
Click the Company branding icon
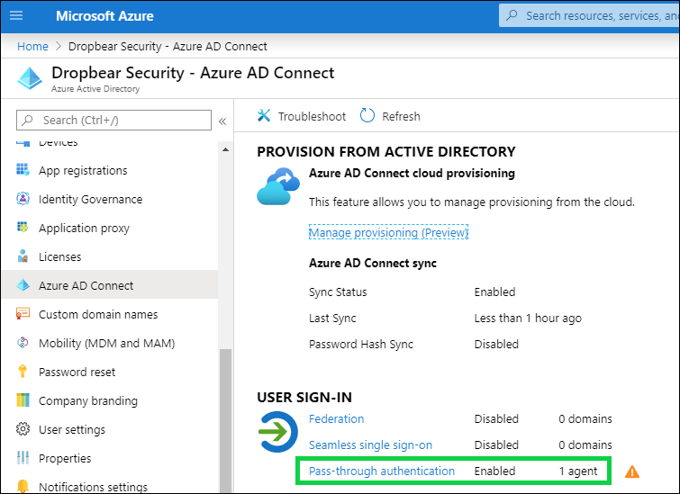(x=23, y=400)
